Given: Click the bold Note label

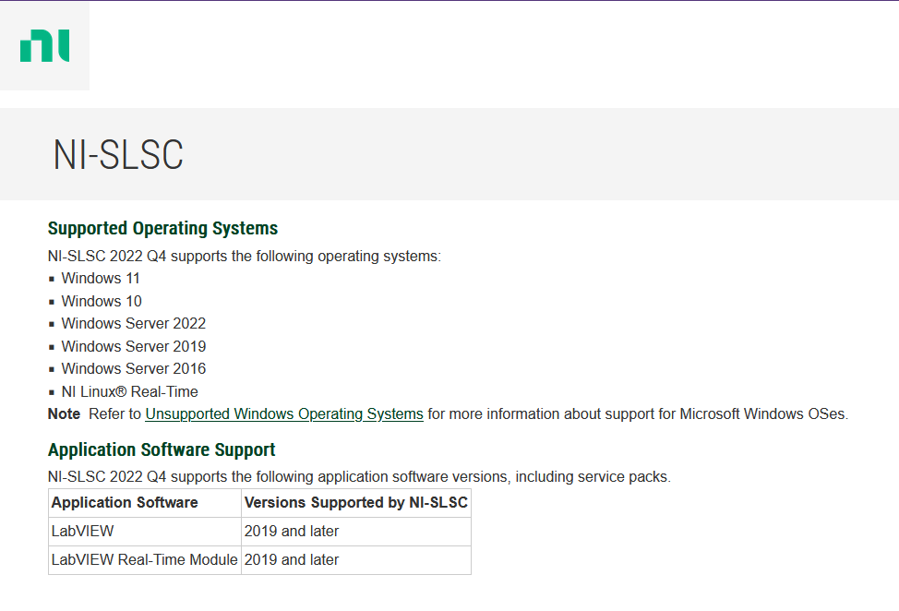Looking at the screenshot, I should pos(64,413).
